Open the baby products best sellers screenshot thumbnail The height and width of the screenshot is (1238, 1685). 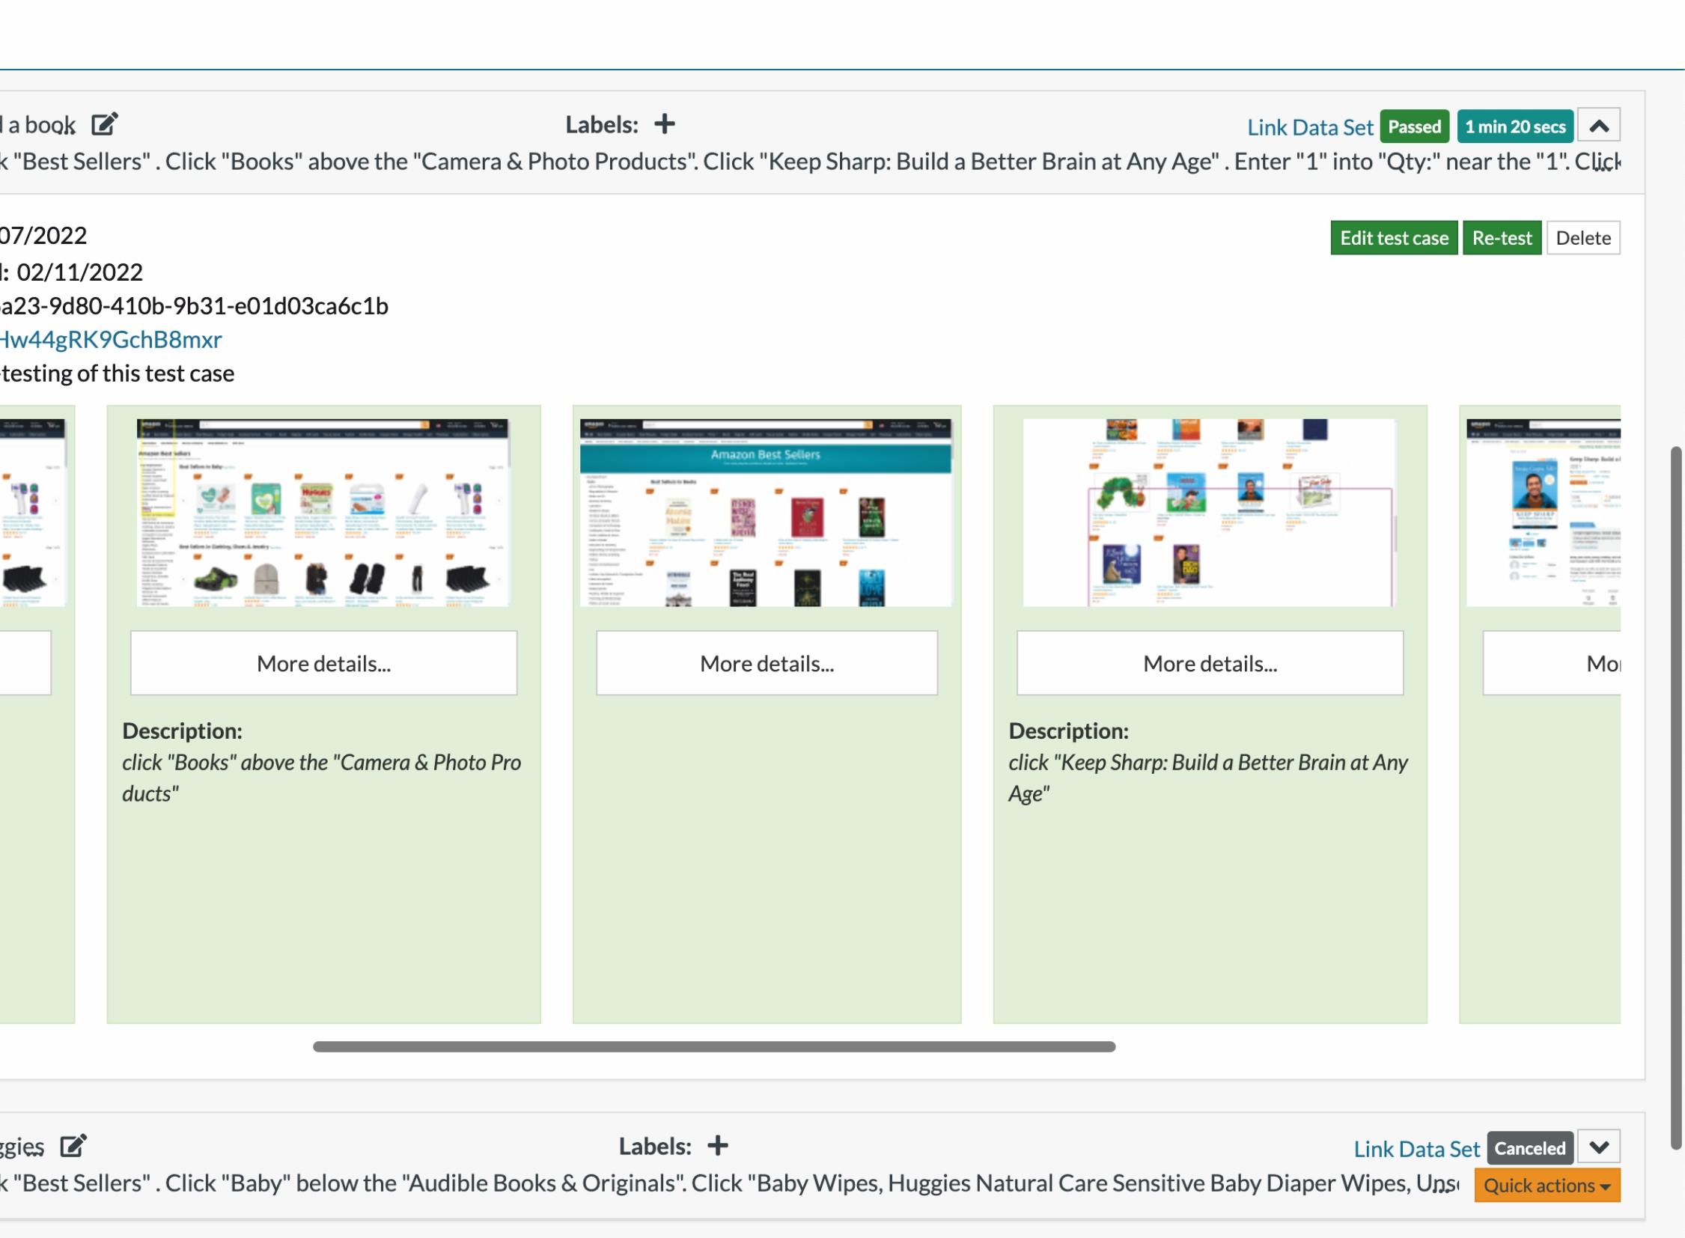pos(323,513)
